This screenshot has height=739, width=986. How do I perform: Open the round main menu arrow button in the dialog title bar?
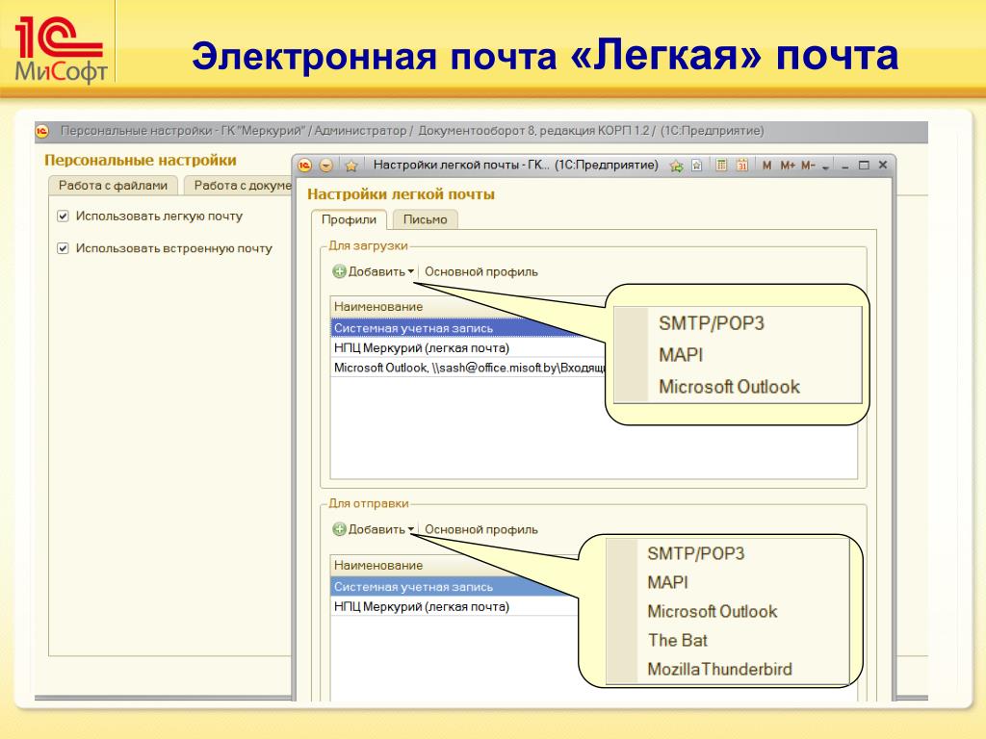click(325, 166)
